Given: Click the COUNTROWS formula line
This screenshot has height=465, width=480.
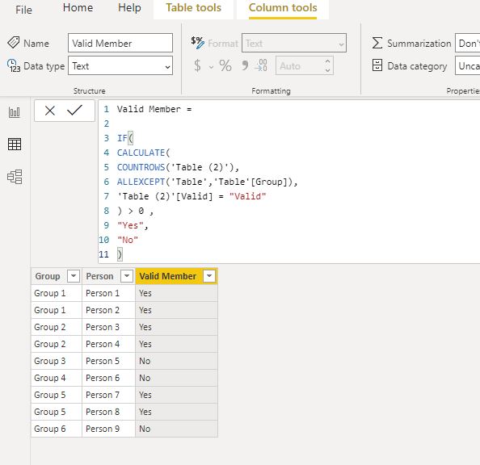Looking at the screenshot, I should point(178,167).
